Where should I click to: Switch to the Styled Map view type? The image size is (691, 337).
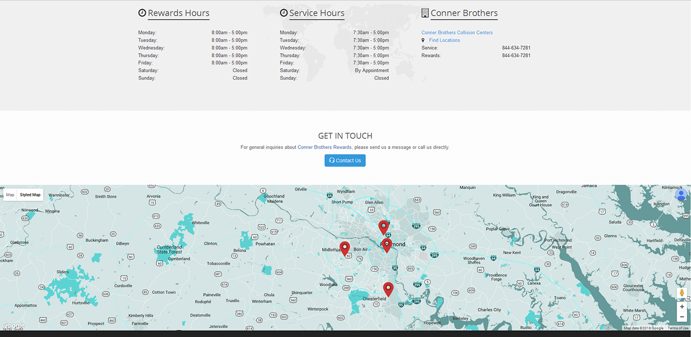coord(30,195)
